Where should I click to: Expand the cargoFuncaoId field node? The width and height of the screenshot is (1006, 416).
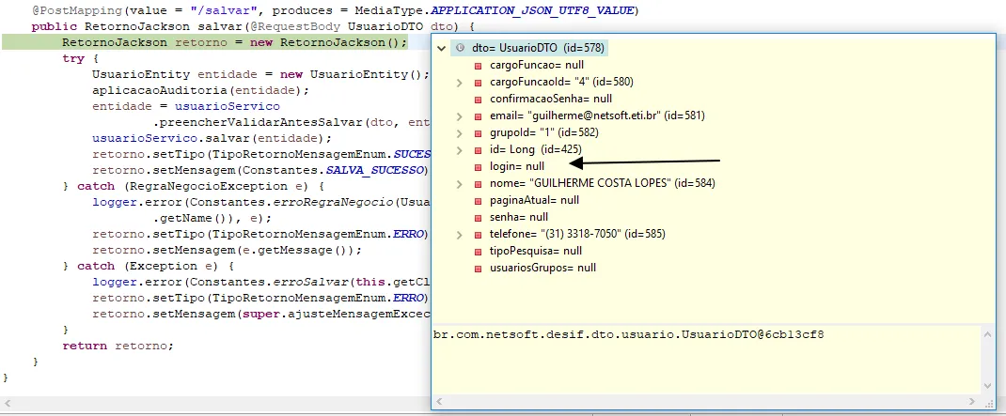tap(459, 82)
